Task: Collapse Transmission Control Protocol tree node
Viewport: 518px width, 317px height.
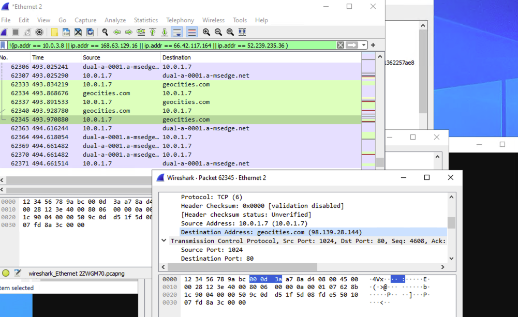Action: pyautogui.click(x=164, y=241)
